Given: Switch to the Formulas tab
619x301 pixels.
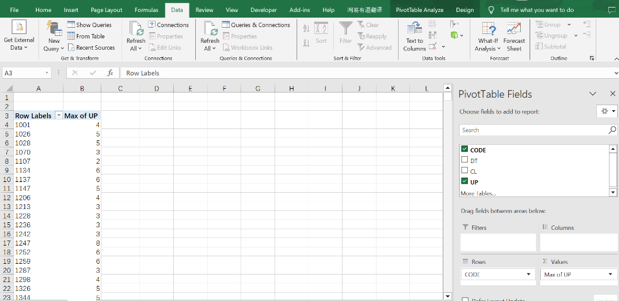Looking at the screenshot, I should tap(146, 10).
